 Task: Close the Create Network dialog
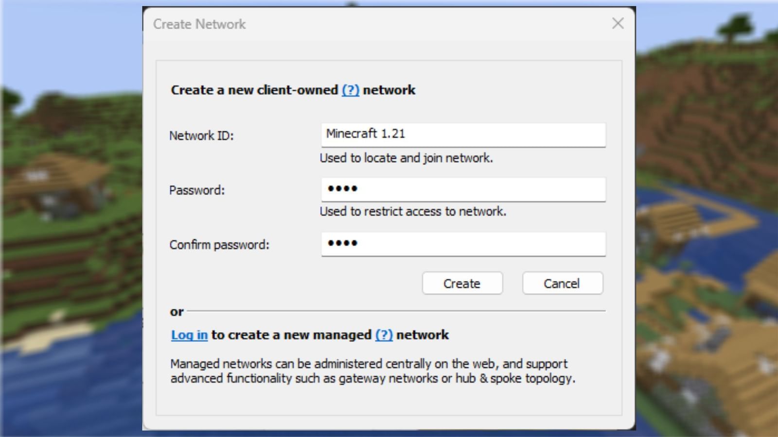tap(618, 23)
